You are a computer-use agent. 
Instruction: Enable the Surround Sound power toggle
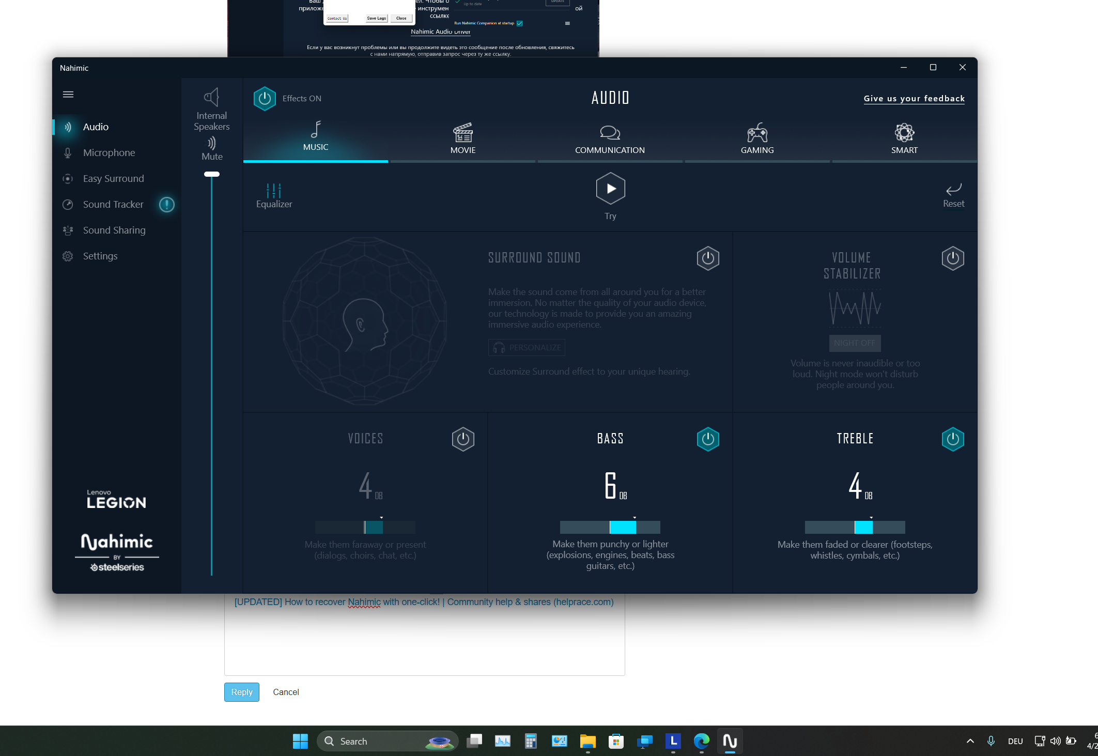(x=707, y=258)
